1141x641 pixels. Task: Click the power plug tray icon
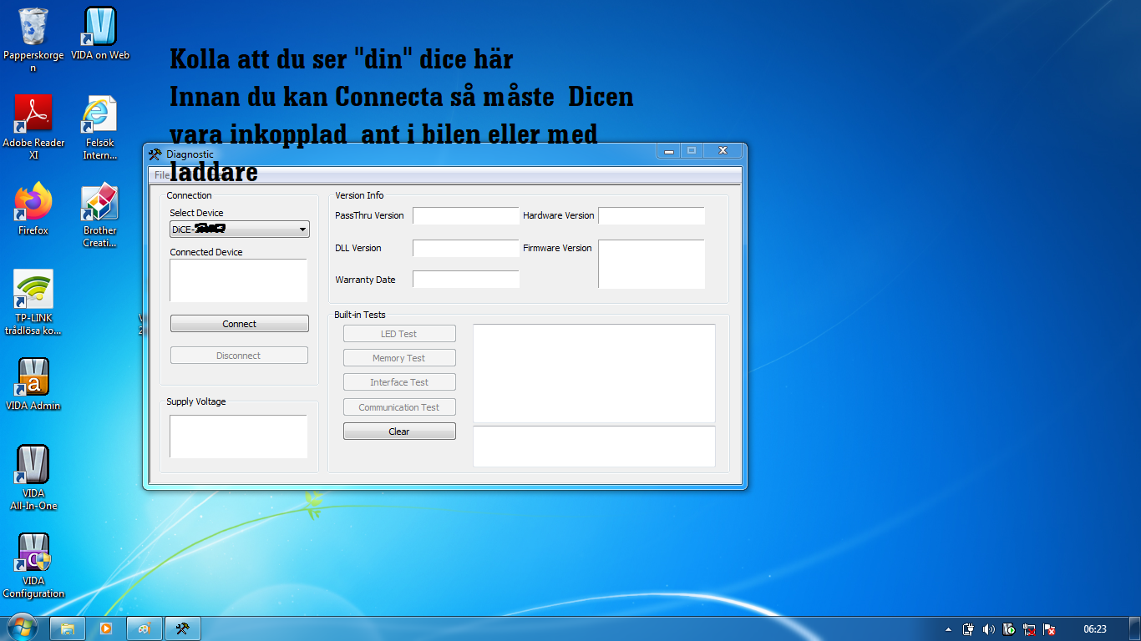[x=968, y=629]
